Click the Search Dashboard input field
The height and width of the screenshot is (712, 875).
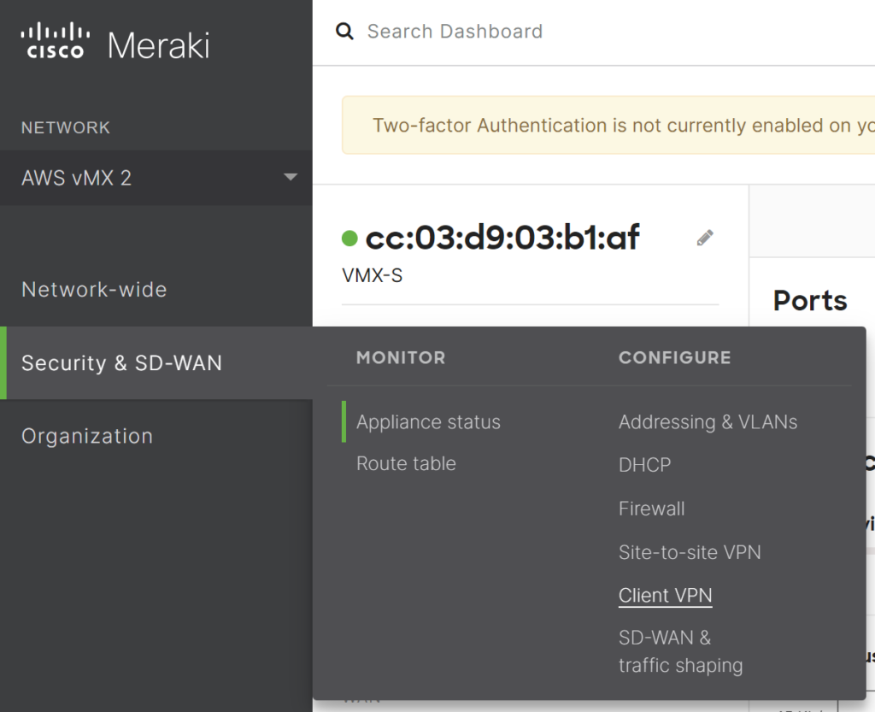[455, 31]
